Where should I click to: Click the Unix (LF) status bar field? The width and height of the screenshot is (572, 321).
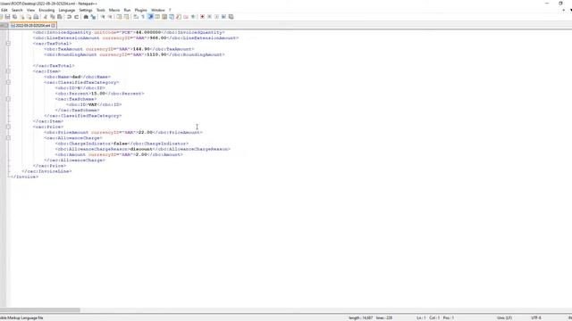(x=504, y=317)
